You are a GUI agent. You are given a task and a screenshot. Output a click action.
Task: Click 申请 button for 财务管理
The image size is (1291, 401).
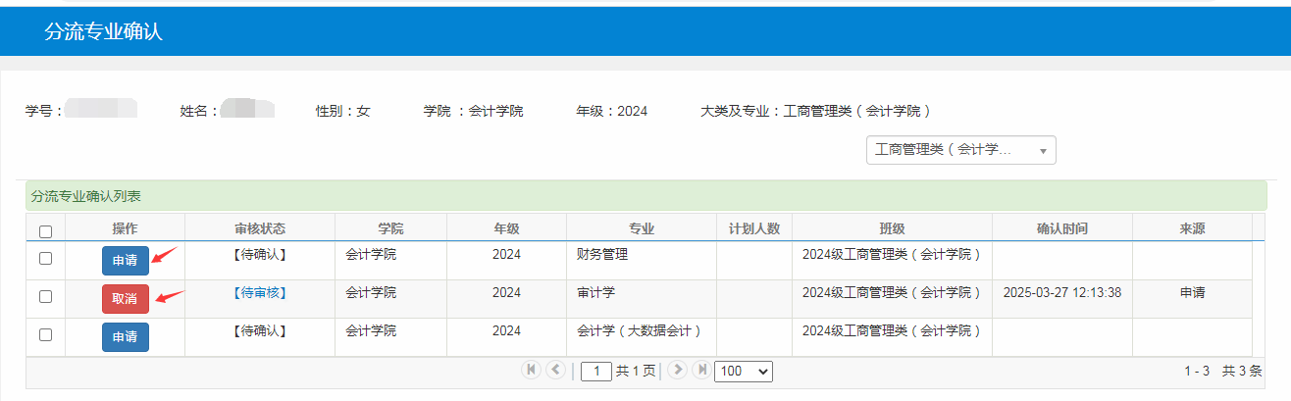click(126, 261)
